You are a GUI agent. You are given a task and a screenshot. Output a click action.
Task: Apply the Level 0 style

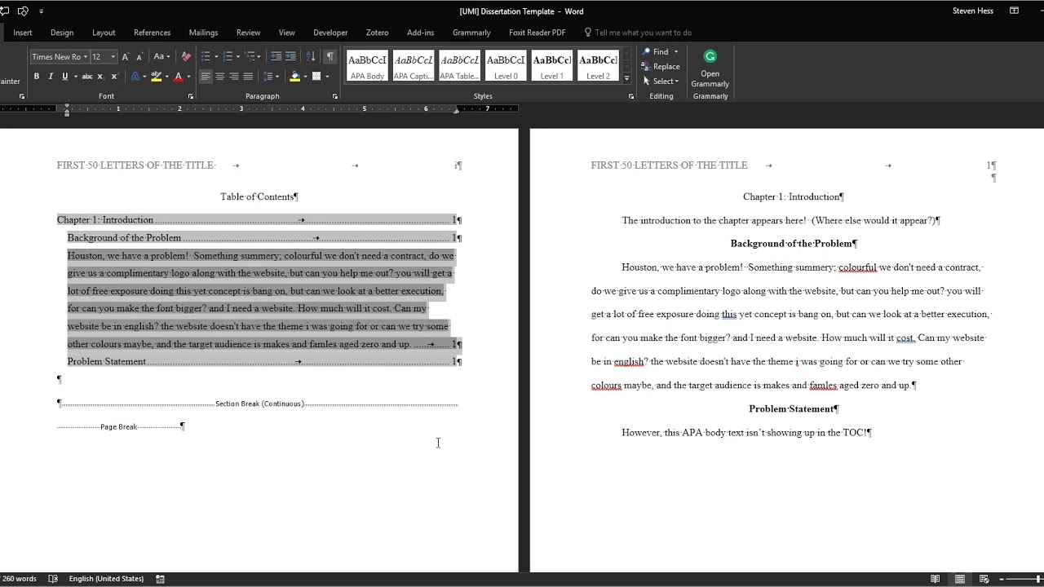(x=506, y=66)
